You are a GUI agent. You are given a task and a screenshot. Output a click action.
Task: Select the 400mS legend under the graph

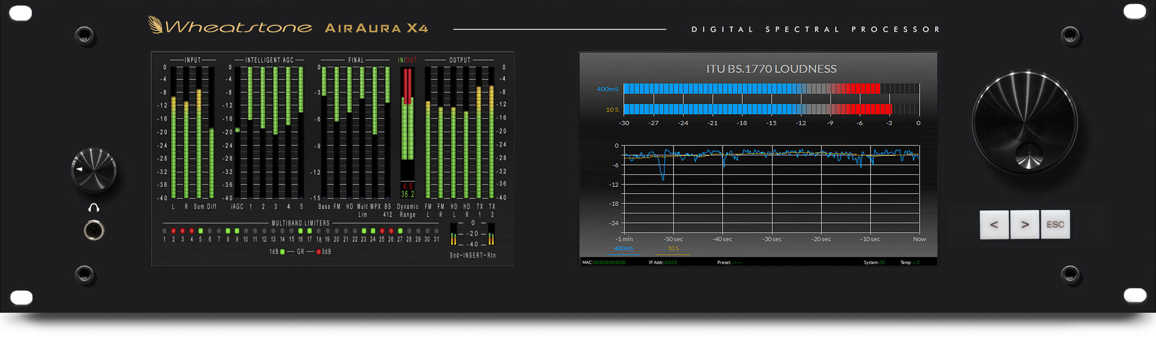[623, 248]
